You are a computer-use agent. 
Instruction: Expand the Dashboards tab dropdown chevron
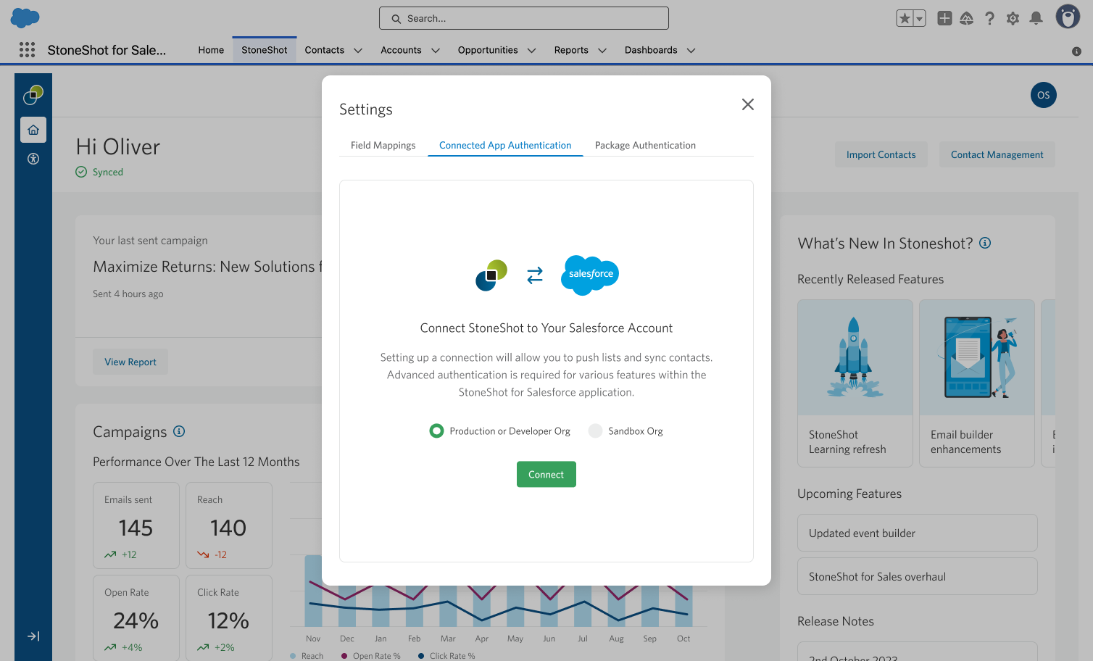(x=691, y=51)
